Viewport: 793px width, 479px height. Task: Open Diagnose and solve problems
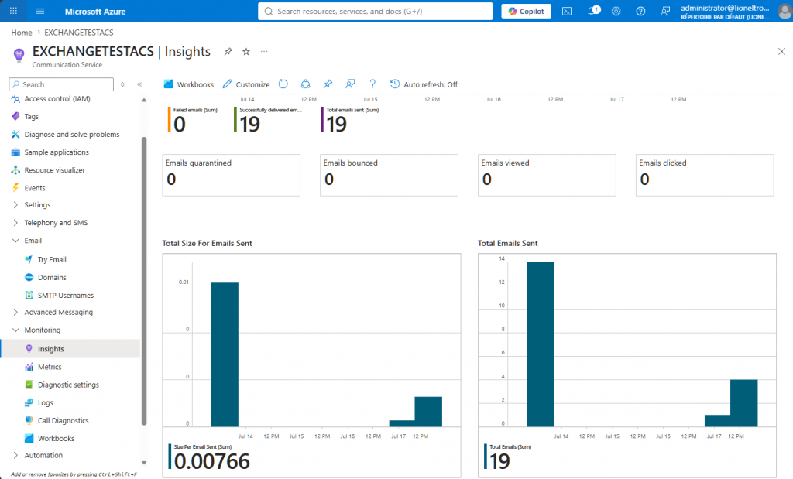(x=72, y=135)
